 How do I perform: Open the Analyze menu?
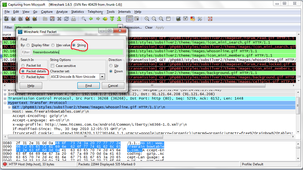(62, 12)
